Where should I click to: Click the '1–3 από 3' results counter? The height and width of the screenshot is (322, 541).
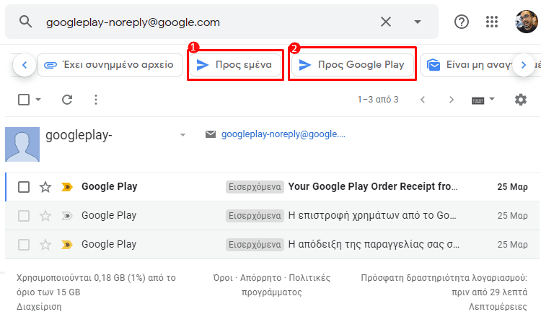378,100
